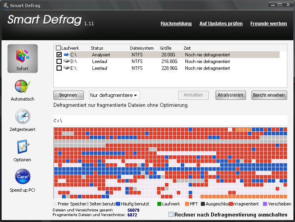Click the Beginnen button
This screenshot has width=295, height=222.
point(68,95)
